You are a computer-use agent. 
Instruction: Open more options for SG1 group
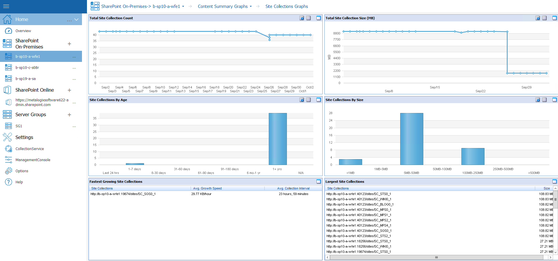pyautogui.click(x=74, y=126)
